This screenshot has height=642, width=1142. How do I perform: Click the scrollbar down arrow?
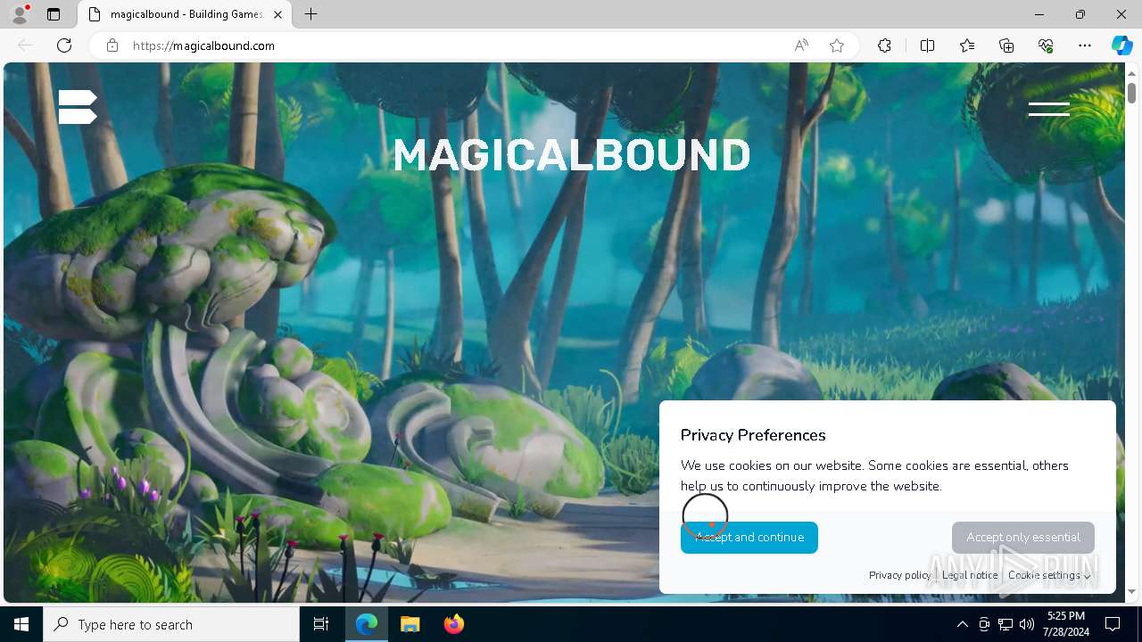[x=1131, y=592]
